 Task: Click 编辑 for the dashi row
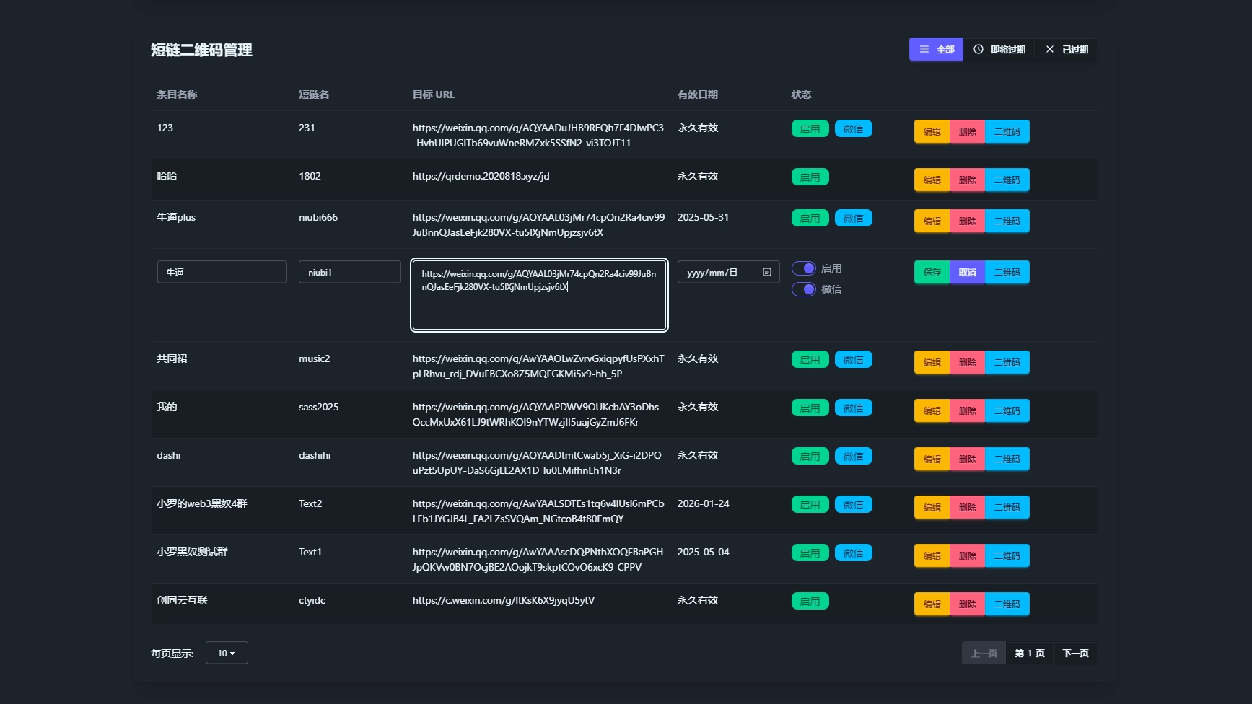pos(932,459)
